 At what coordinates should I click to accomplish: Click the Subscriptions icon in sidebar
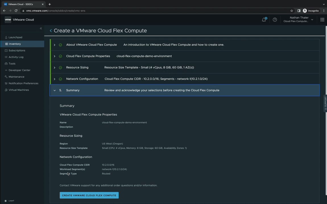click(x=6, y=50)
